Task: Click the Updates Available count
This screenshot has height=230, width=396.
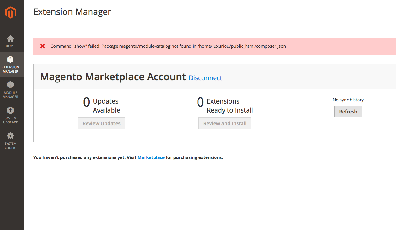Action: tap(87, 102)
